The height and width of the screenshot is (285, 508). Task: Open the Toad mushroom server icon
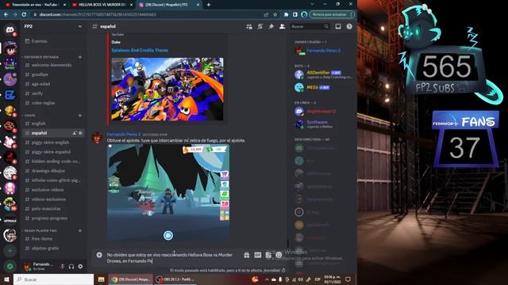click(10, 188)
